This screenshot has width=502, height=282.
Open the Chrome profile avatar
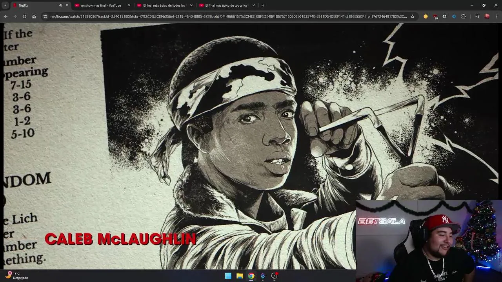click(487, 16)
